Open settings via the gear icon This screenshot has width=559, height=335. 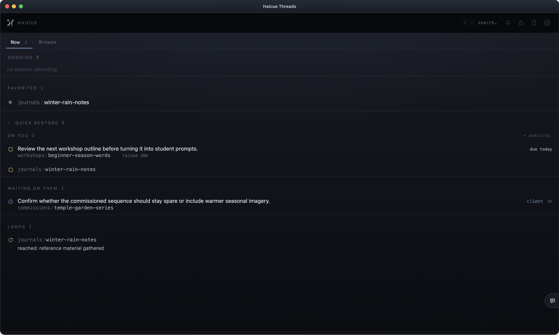(x=547, y=23)
